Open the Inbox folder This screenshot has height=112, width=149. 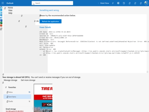(17, 92)
